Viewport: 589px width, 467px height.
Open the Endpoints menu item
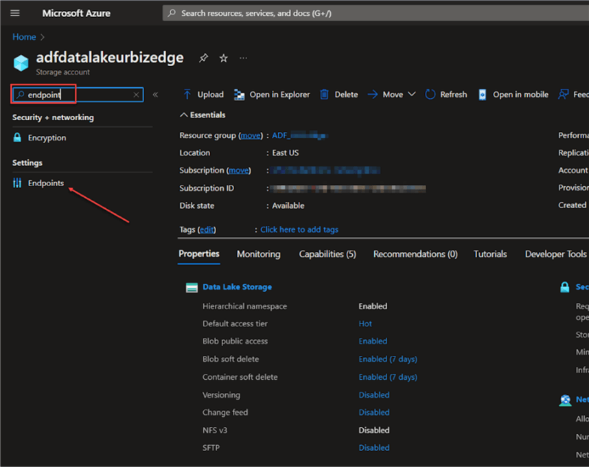45,183
